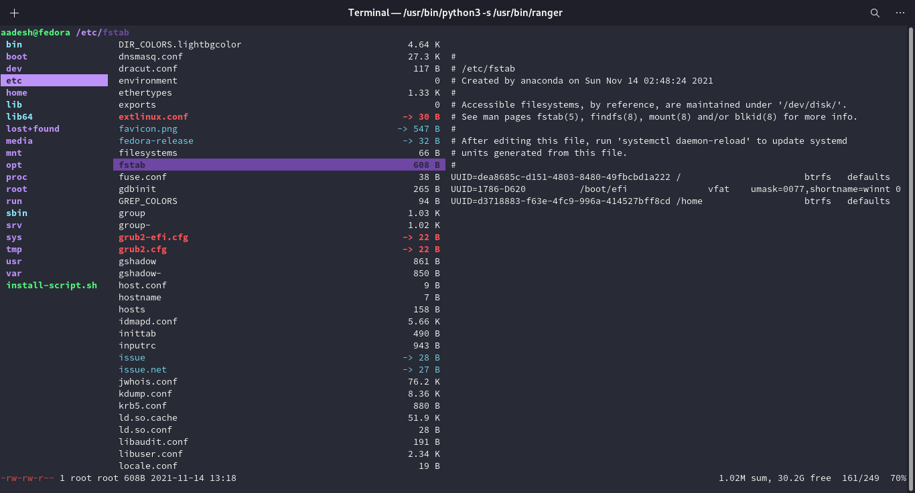Open the kdump.conf file

point(145,393)
